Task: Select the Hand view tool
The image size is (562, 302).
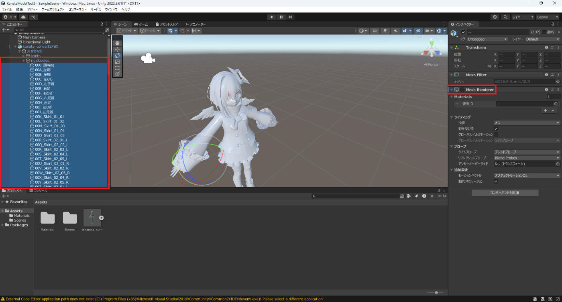Action: click(117, 43)
